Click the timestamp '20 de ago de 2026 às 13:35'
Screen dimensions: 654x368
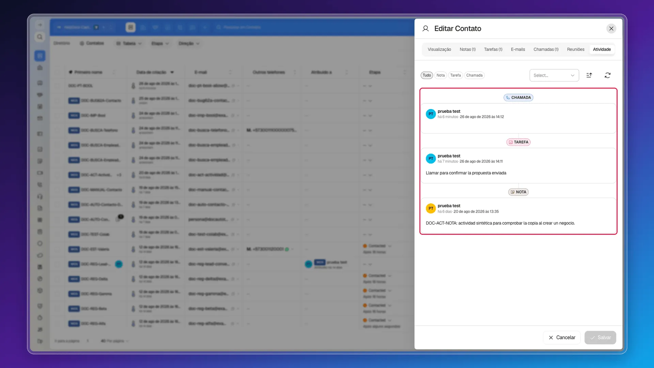coord(476,212)
